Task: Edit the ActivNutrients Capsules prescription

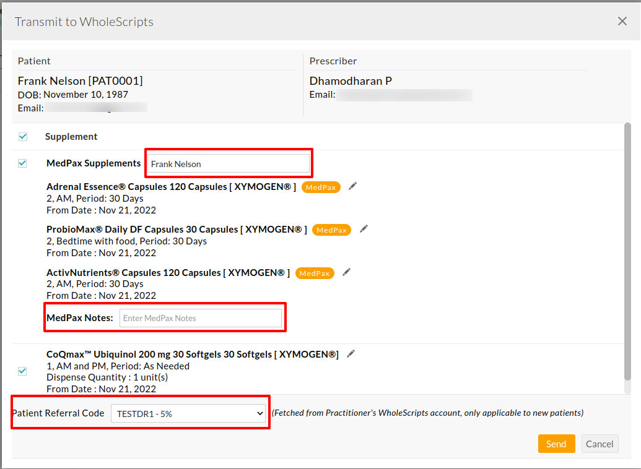Action: (346, 272)
